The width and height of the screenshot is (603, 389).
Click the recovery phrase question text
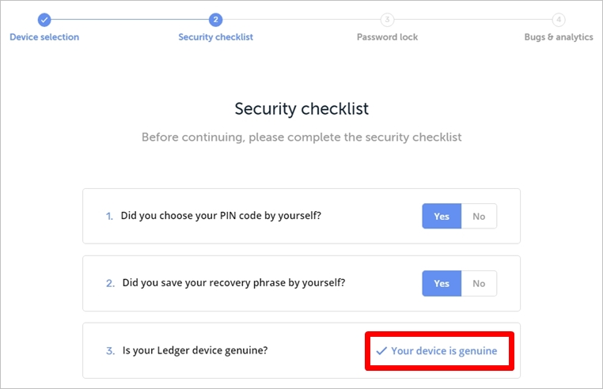pos(233,283)
